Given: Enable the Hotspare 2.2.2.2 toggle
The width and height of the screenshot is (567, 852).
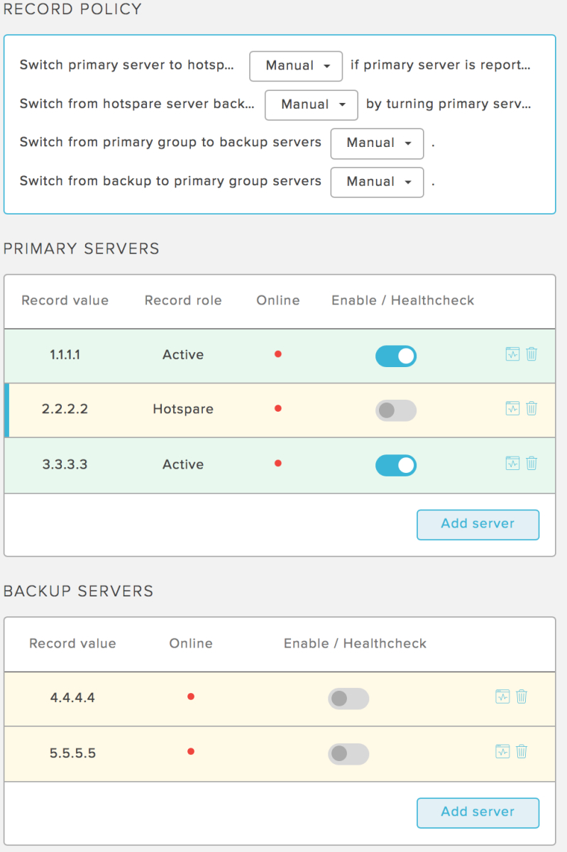Looking at the screenshot, I should (396, 410).
